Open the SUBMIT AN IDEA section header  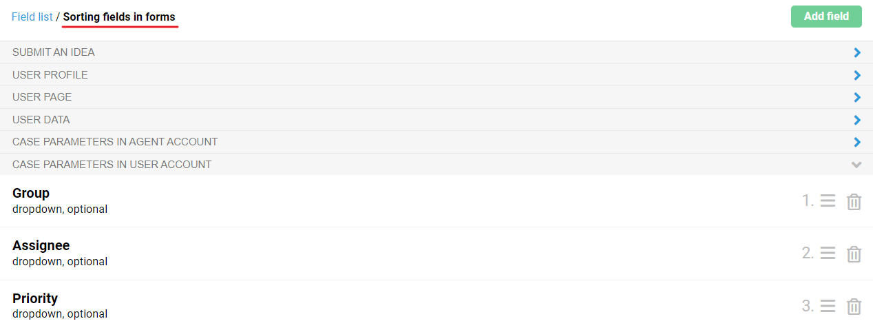54,52
